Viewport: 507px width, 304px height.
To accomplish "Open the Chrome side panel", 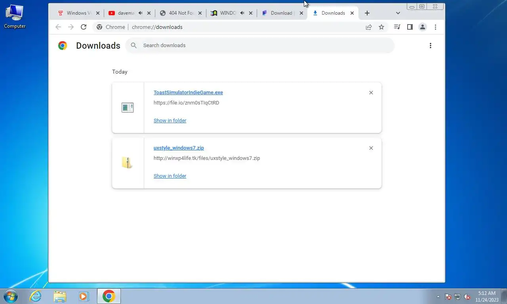I will point(410,27).
